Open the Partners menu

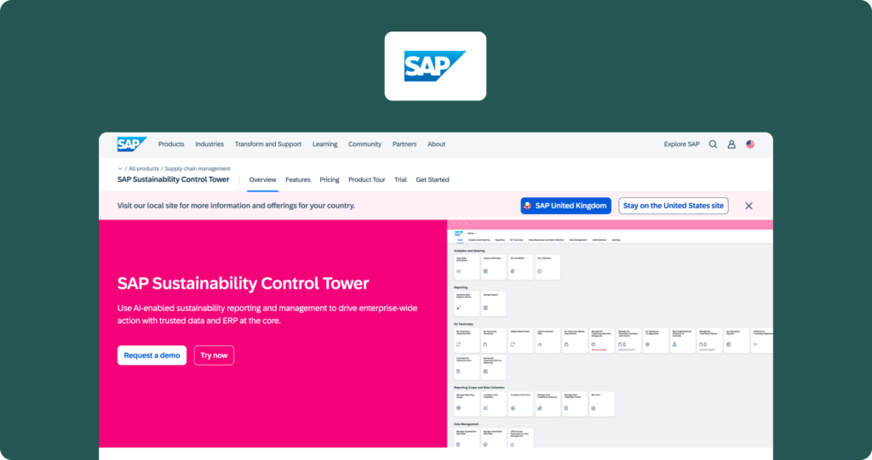[x=404, y=144]
